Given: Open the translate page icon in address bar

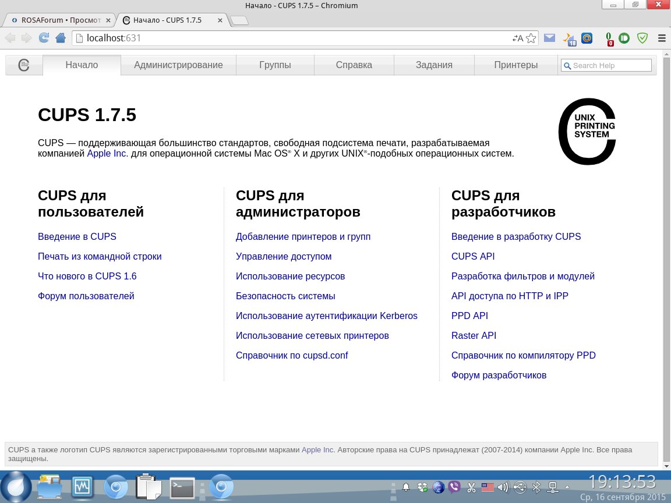Looking at the screenshot, I should click(517, 38).
